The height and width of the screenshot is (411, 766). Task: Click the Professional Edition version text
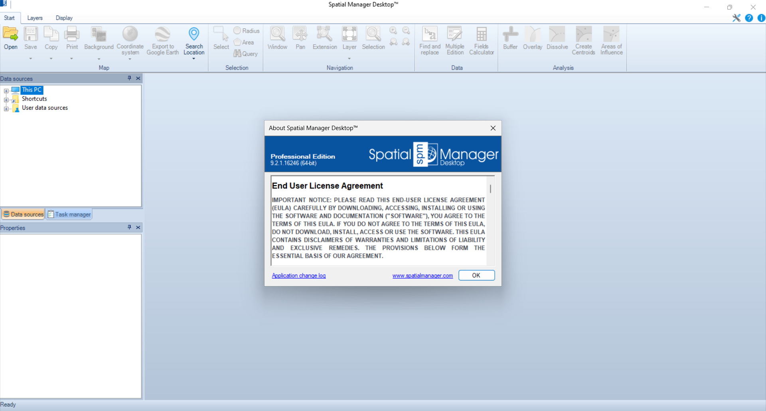point(303,156)
